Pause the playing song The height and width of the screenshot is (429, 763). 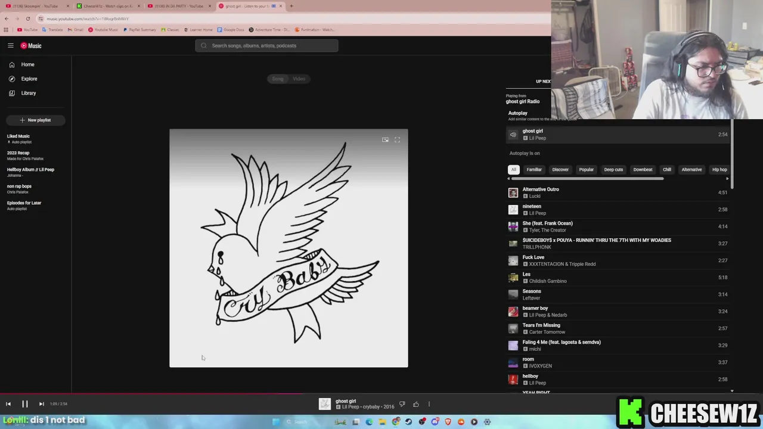click(x=25, y=404)
